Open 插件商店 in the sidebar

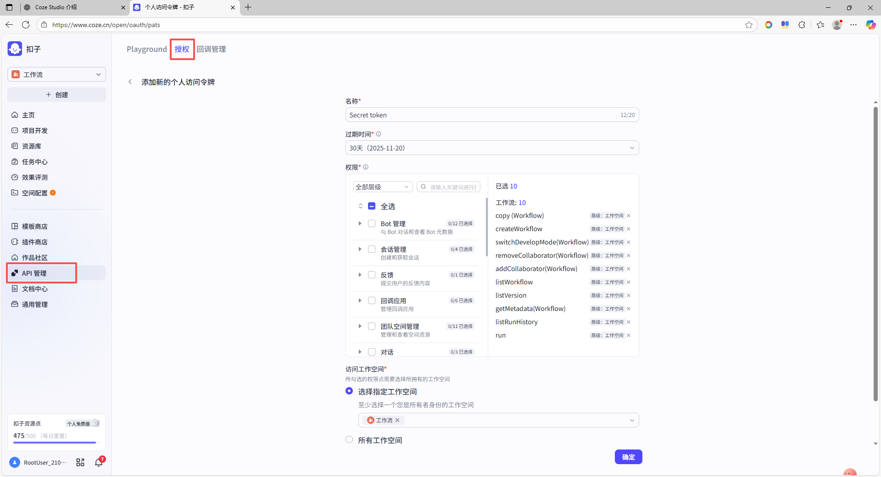[x=35, y=242]
